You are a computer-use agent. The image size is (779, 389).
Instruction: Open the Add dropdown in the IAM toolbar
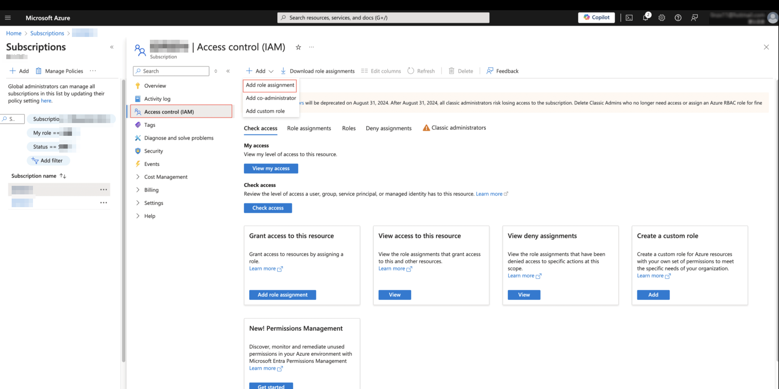[x=259, y=71]
